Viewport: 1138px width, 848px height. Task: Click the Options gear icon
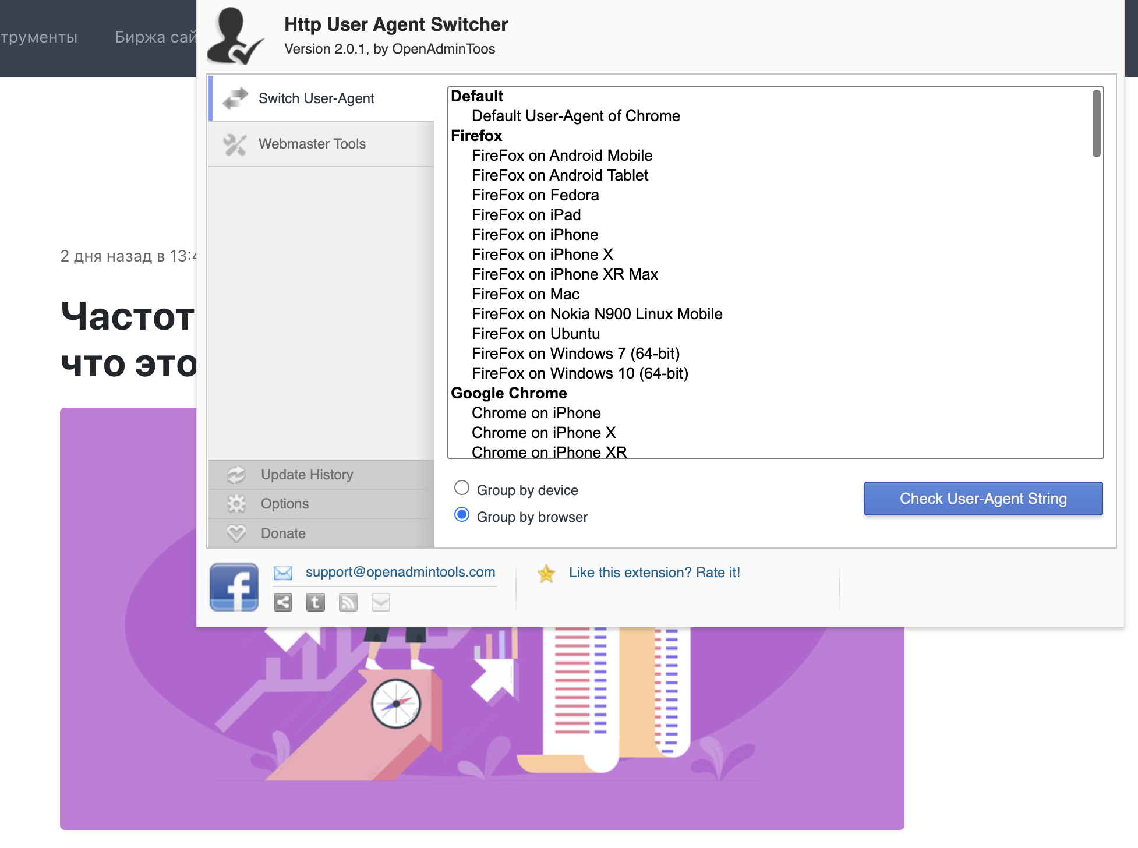coord(236,503)
